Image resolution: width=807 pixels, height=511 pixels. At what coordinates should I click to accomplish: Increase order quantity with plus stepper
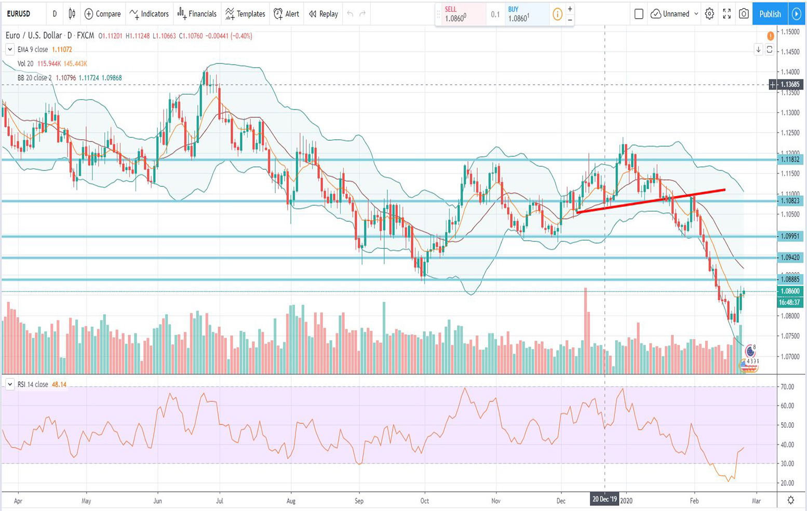click(570, 9)
